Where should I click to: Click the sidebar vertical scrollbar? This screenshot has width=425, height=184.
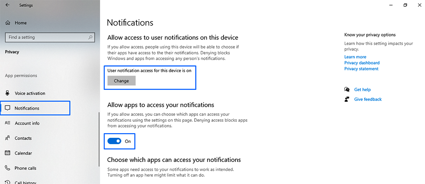tap(99, 139)
